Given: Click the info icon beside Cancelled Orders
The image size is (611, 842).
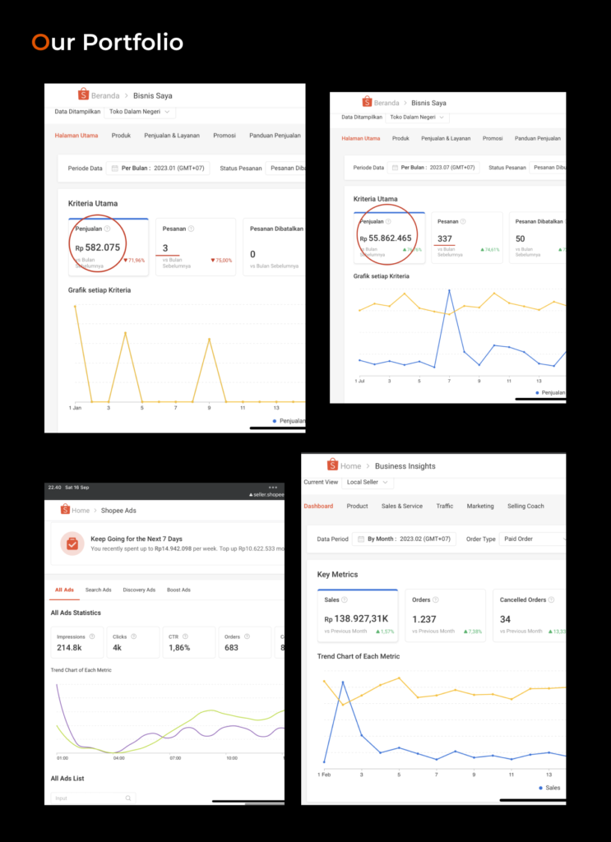Looking at the screenshot, I should (x=554, y=600).
